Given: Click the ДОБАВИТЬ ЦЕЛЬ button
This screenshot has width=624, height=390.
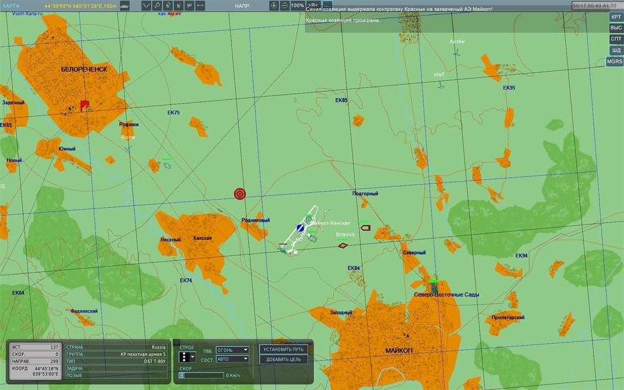Looking at the screenshot, I should tap(283, 359).
